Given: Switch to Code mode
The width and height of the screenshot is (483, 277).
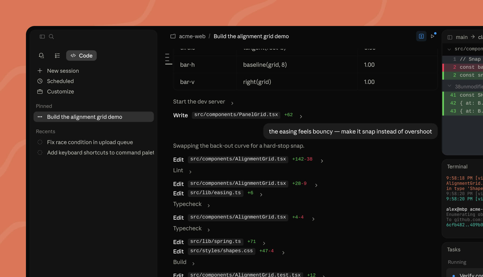Looking at the screenshot, I should coord(81,55).
